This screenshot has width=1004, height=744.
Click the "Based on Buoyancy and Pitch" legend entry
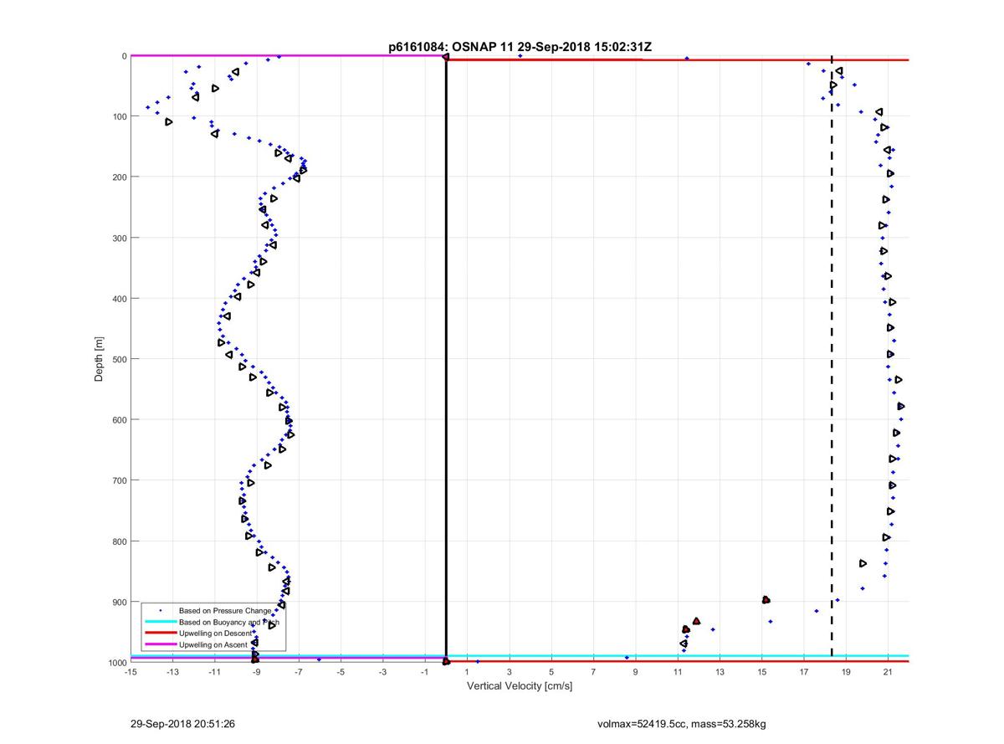tap(228, 623)
